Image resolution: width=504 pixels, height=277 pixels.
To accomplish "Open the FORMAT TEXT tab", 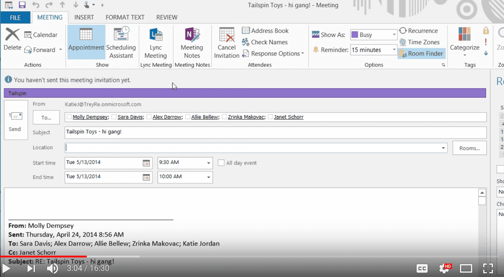I will (x=125, y=17).
